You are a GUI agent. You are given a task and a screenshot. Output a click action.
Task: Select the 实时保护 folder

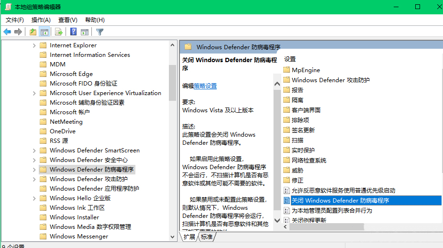pyautogui.click(x=303, y=150)
